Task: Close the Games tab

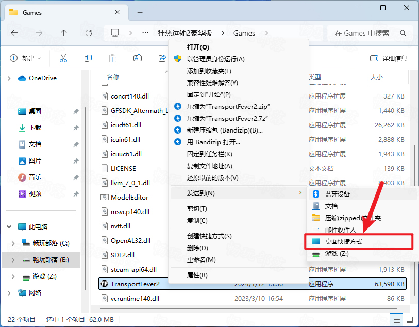Action: (x=117, y=12)
